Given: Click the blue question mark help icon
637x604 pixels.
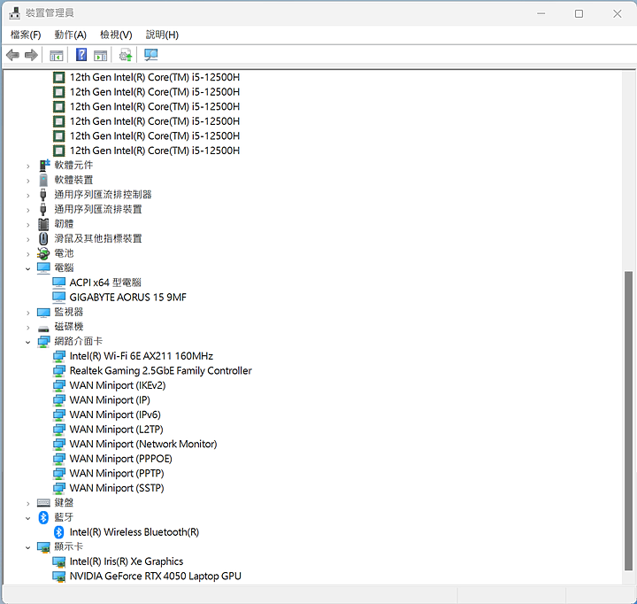Looking at the screenshot, I should (x=81, y=55).
